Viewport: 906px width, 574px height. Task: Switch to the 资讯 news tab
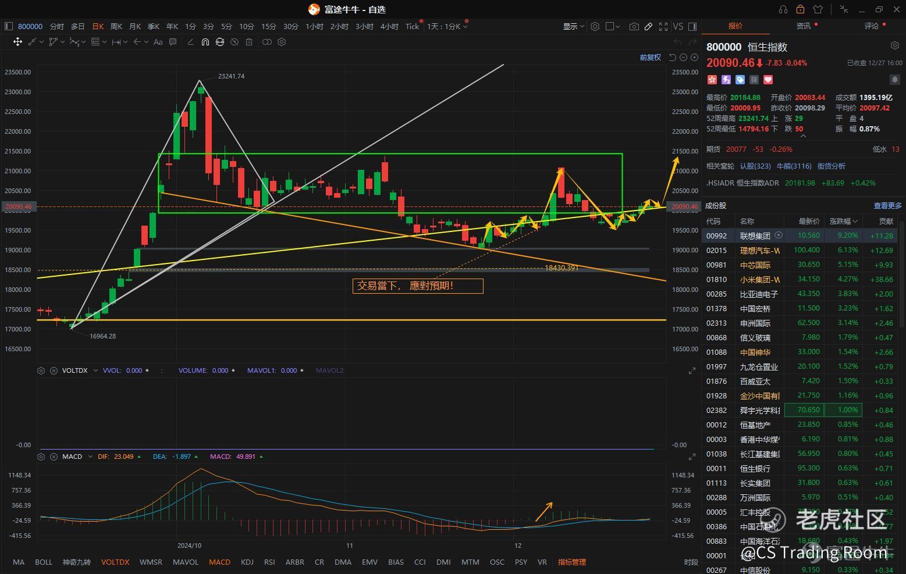click(804, 26)
